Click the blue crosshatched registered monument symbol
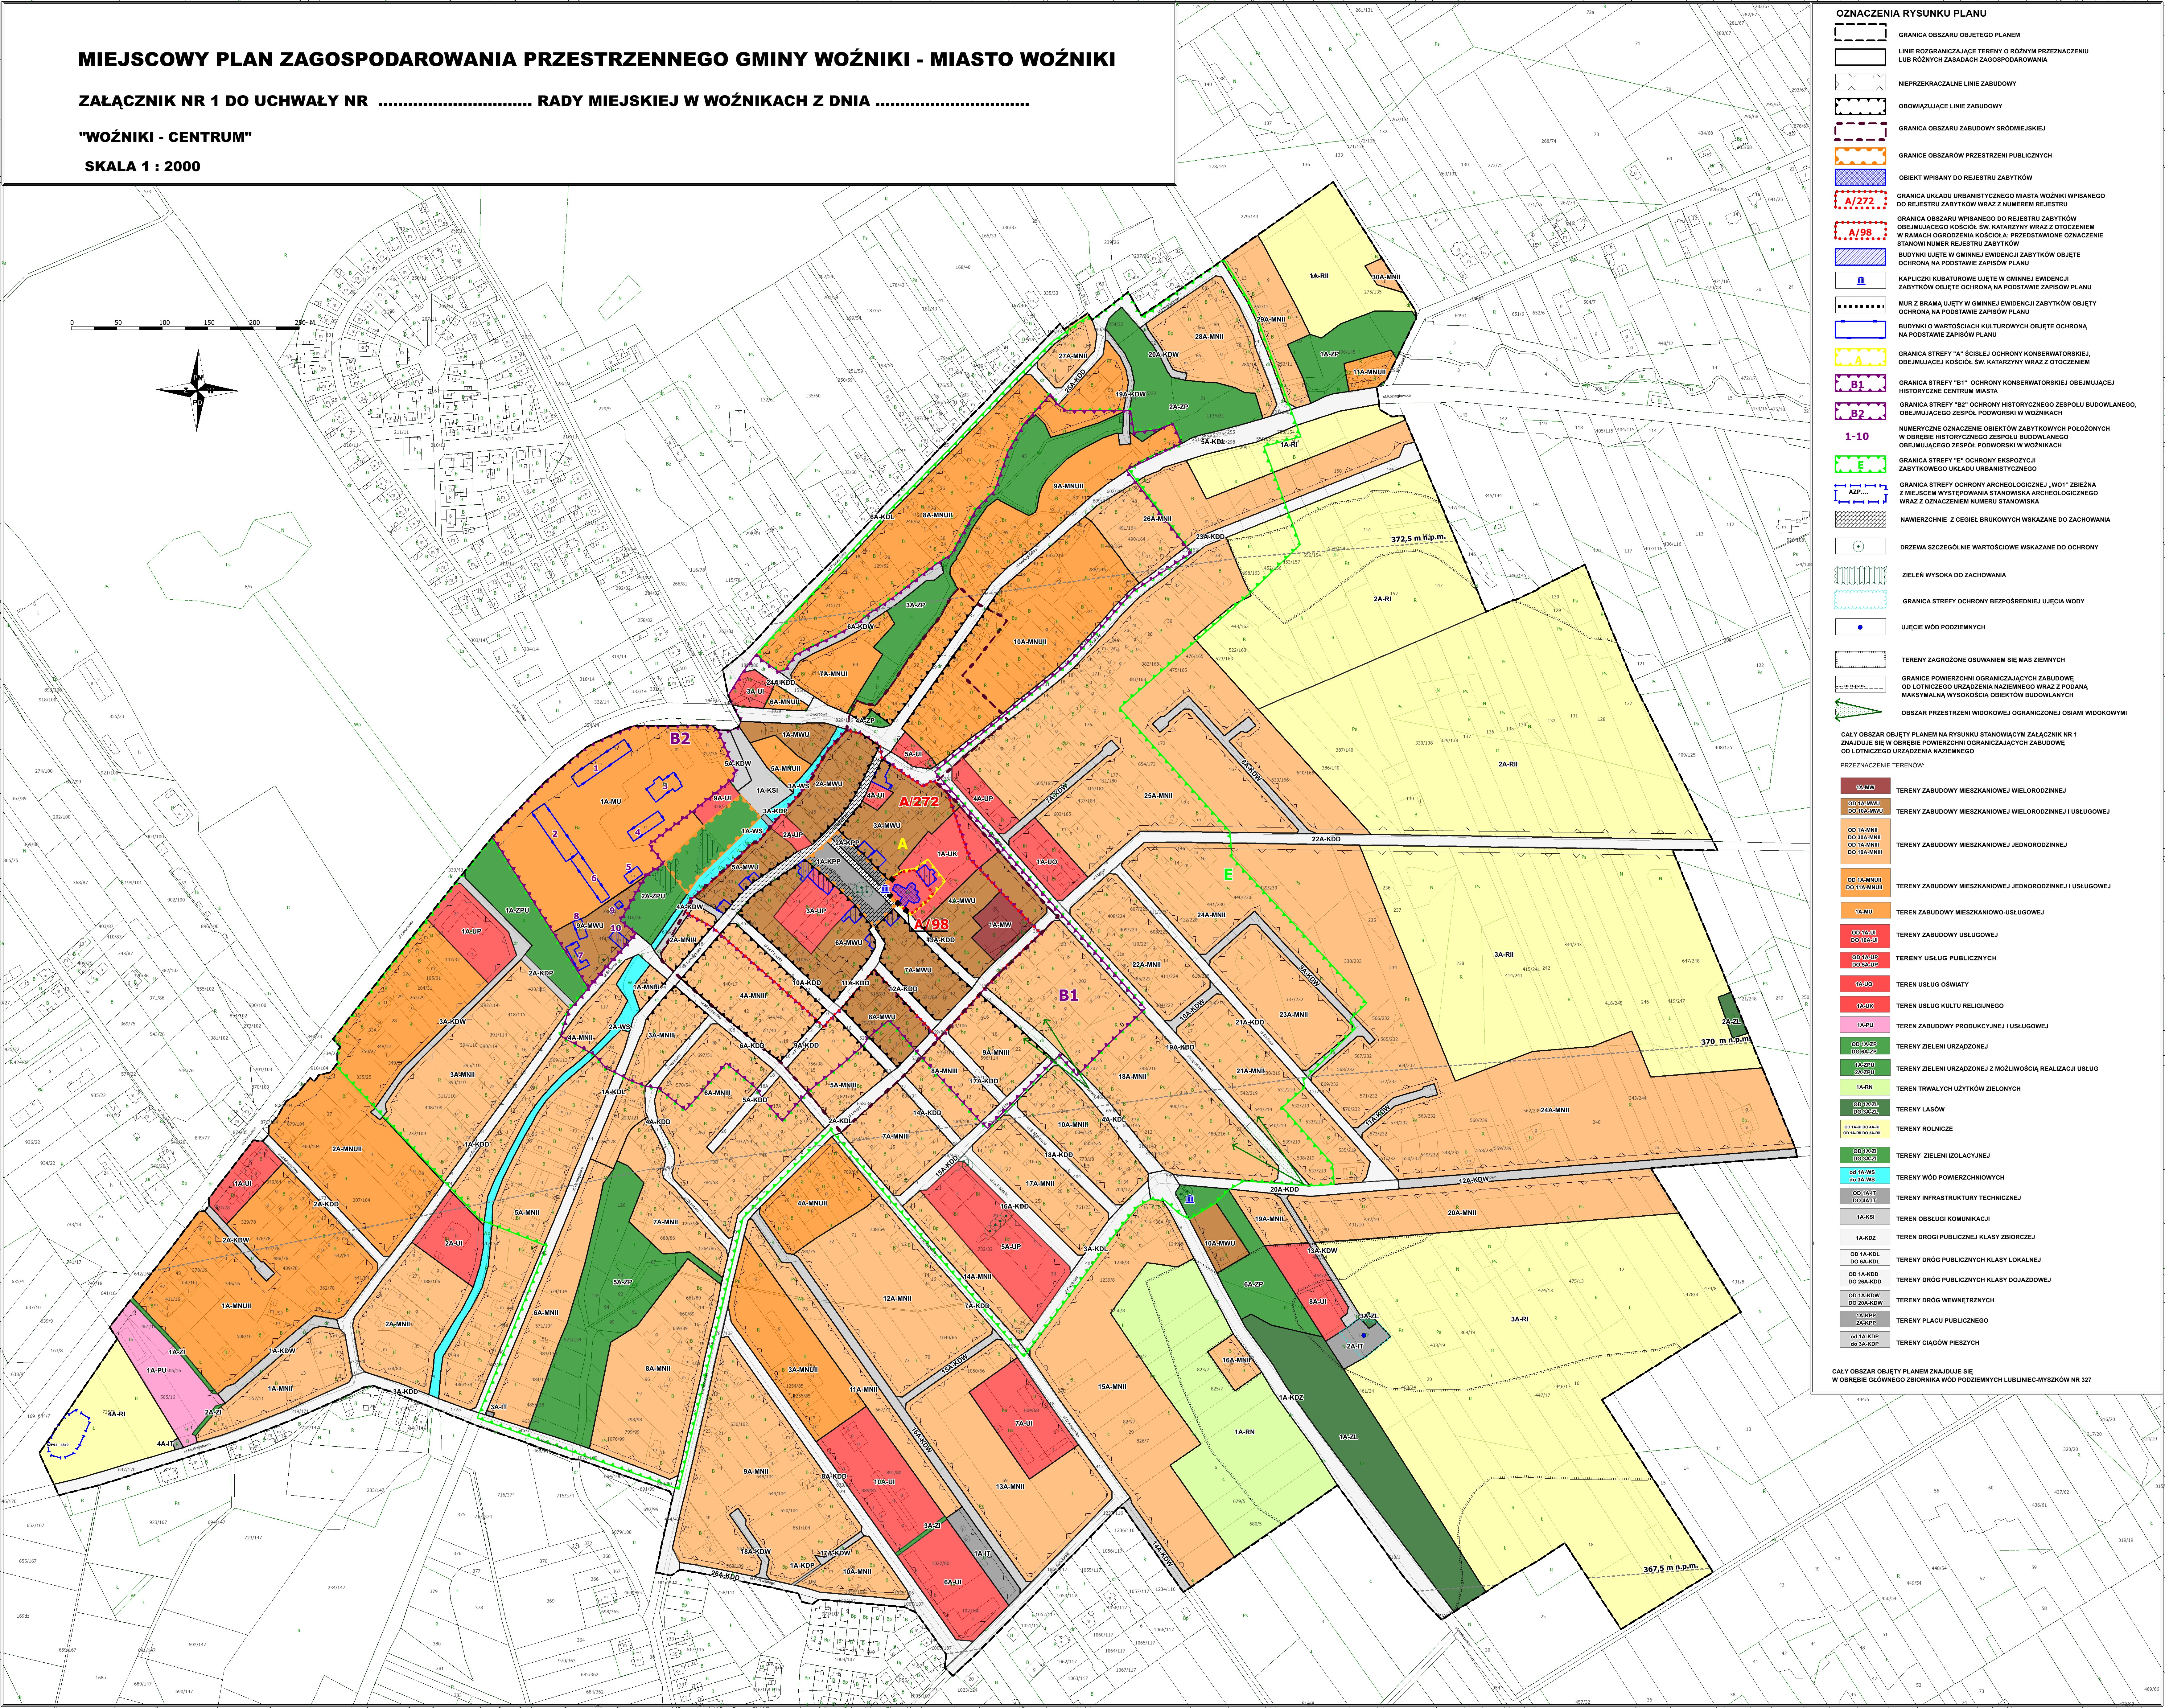Viewport: 2165px width, 1708px height. tap(1860, 177)
